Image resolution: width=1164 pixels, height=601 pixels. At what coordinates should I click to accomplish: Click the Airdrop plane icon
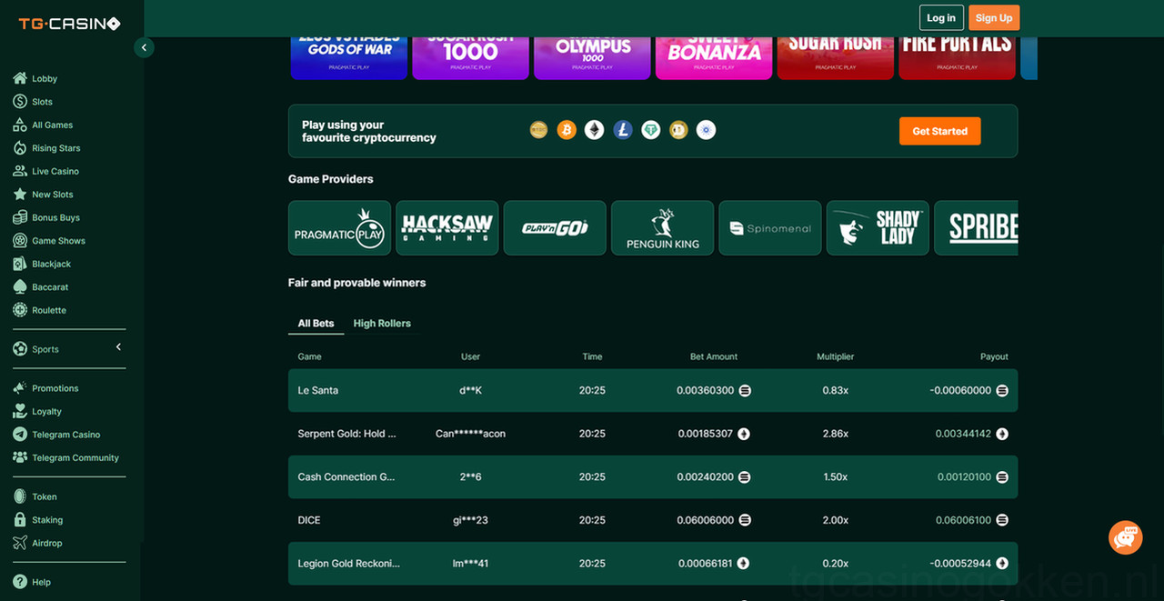click(x=20, y=543)
